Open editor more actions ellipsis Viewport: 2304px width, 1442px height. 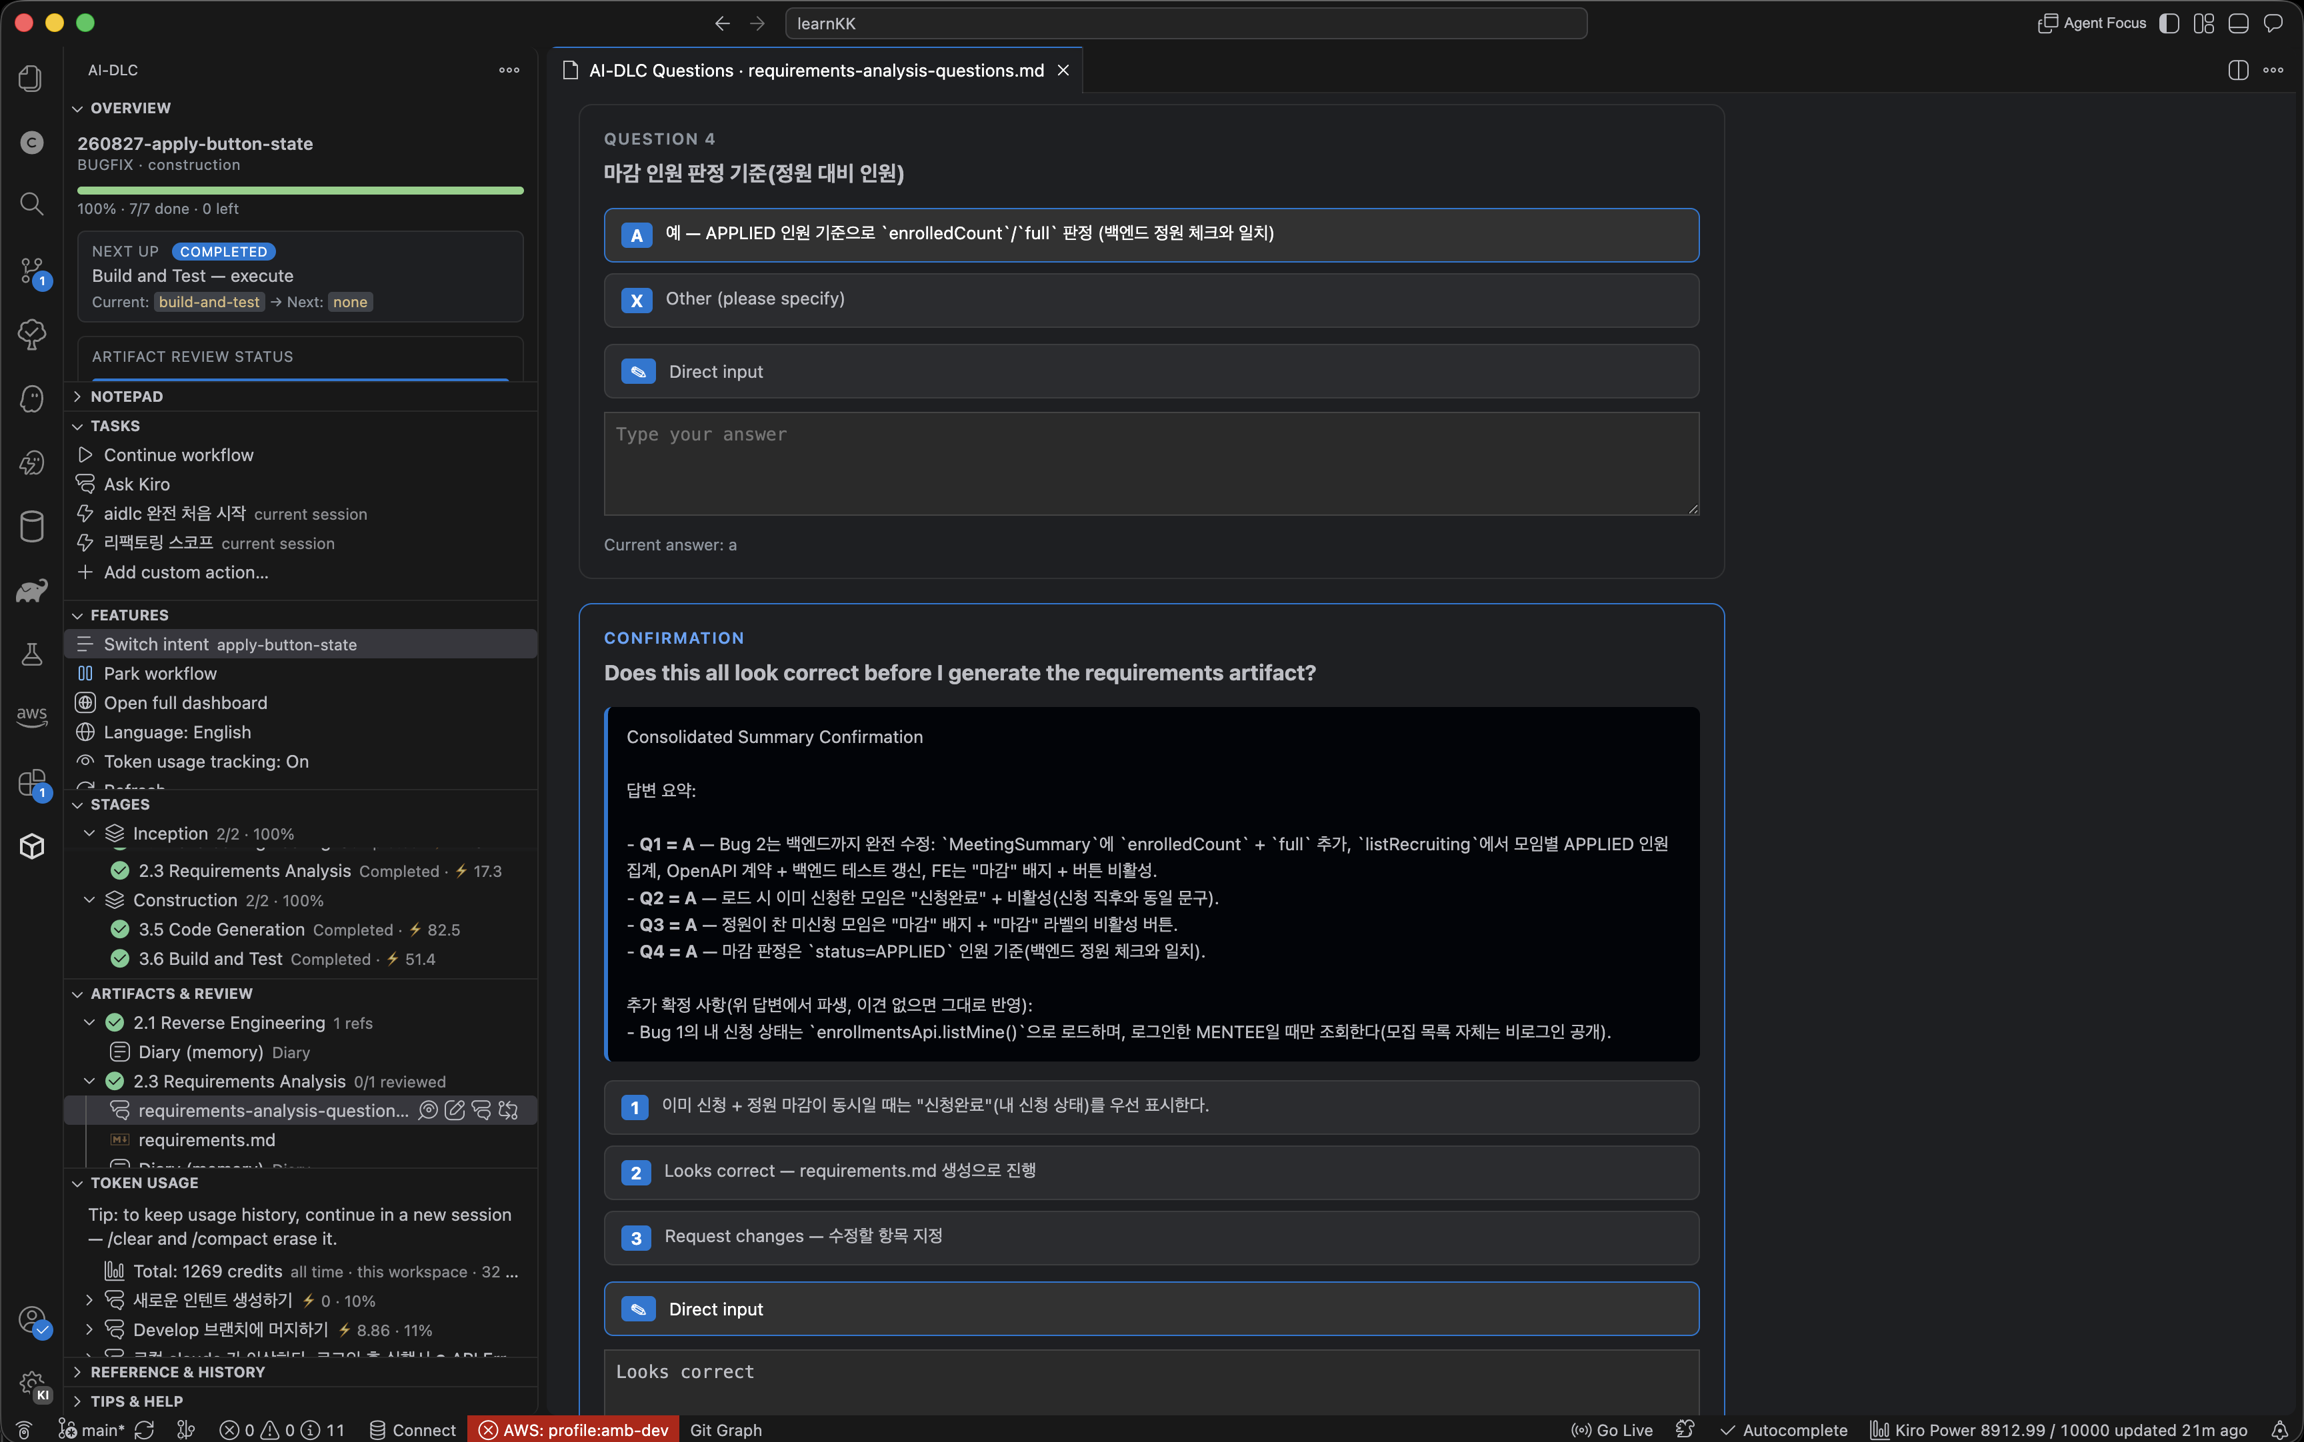(x=2273, y=69)
